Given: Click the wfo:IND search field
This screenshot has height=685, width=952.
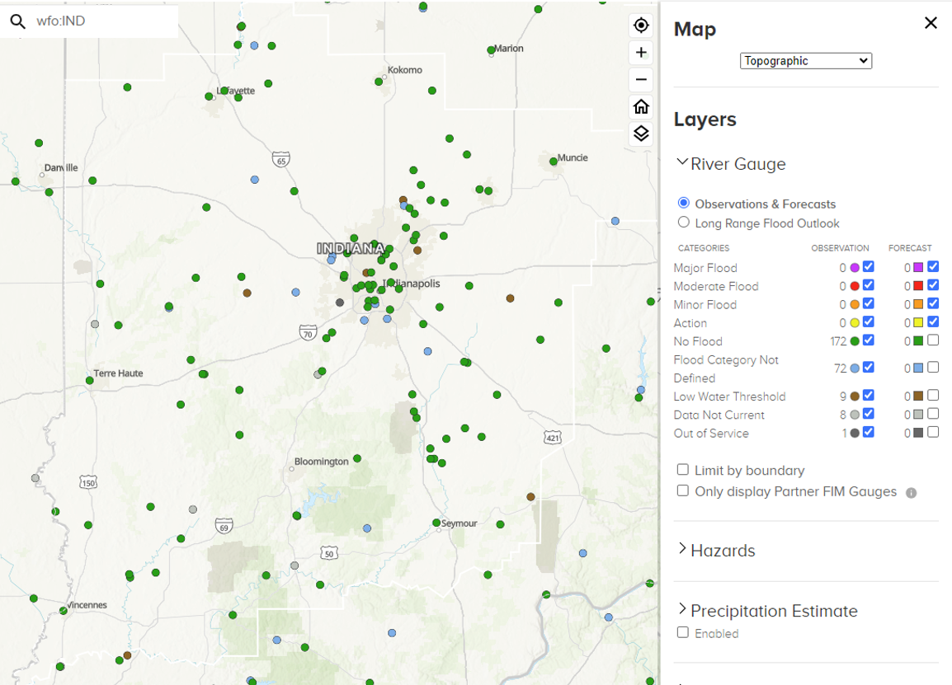Looking at the screenshot, I should coord(103,21).
